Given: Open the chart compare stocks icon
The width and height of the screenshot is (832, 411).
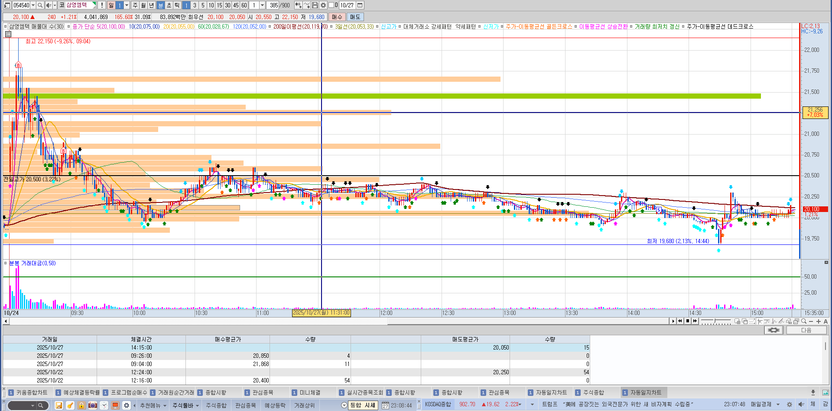Looking at the screenshot, I should tap(299, 5).
